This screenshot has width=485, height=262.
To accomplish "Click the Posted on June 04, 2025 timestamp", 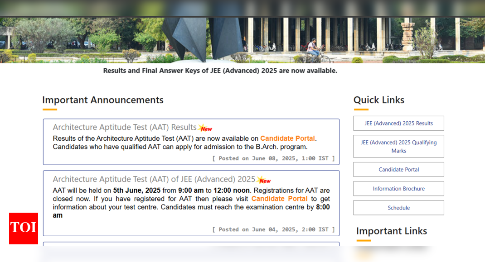I will point(273,229).
